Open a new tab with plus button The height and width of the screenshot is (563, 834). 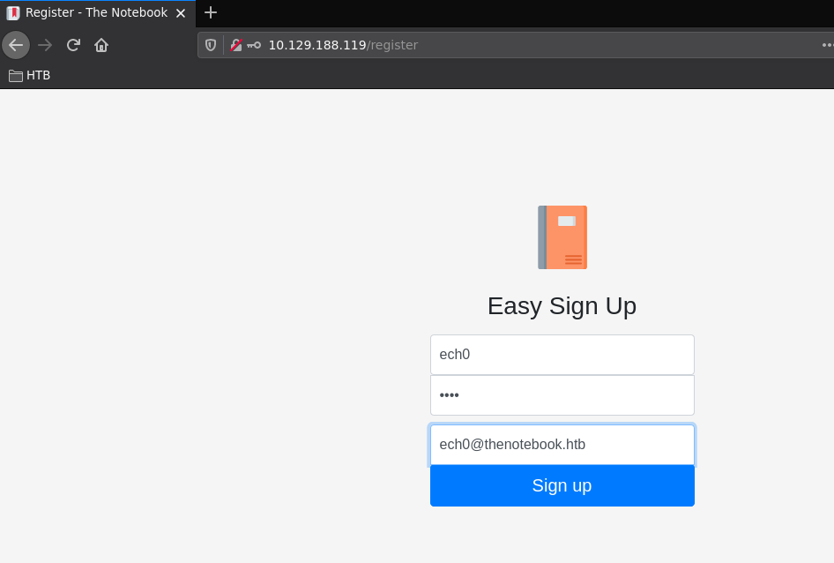211,12
